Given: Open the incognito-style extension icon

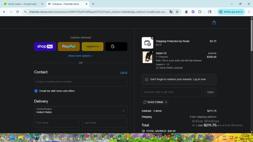Looking at the screenshot, I should (x=186, y=12).
